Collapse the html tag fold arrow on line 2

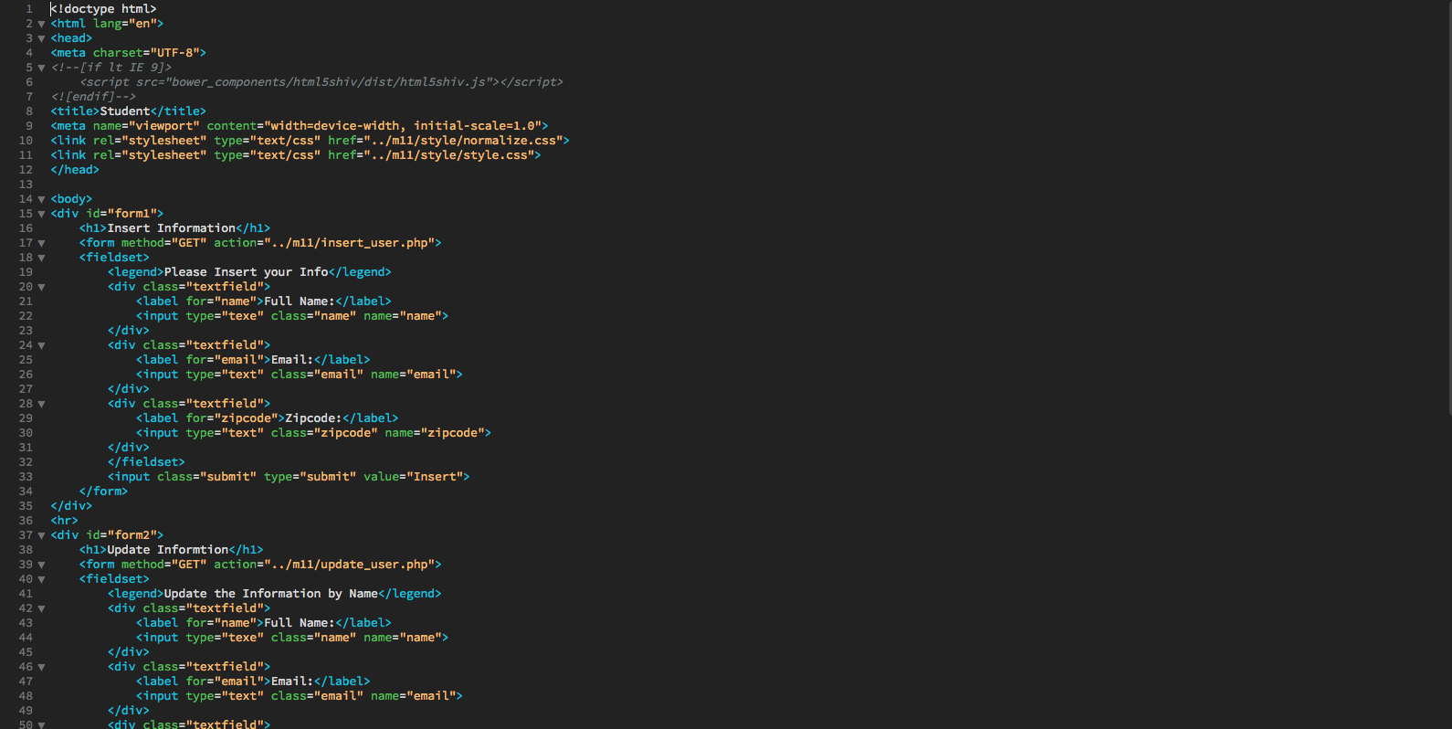coord(41,24)
